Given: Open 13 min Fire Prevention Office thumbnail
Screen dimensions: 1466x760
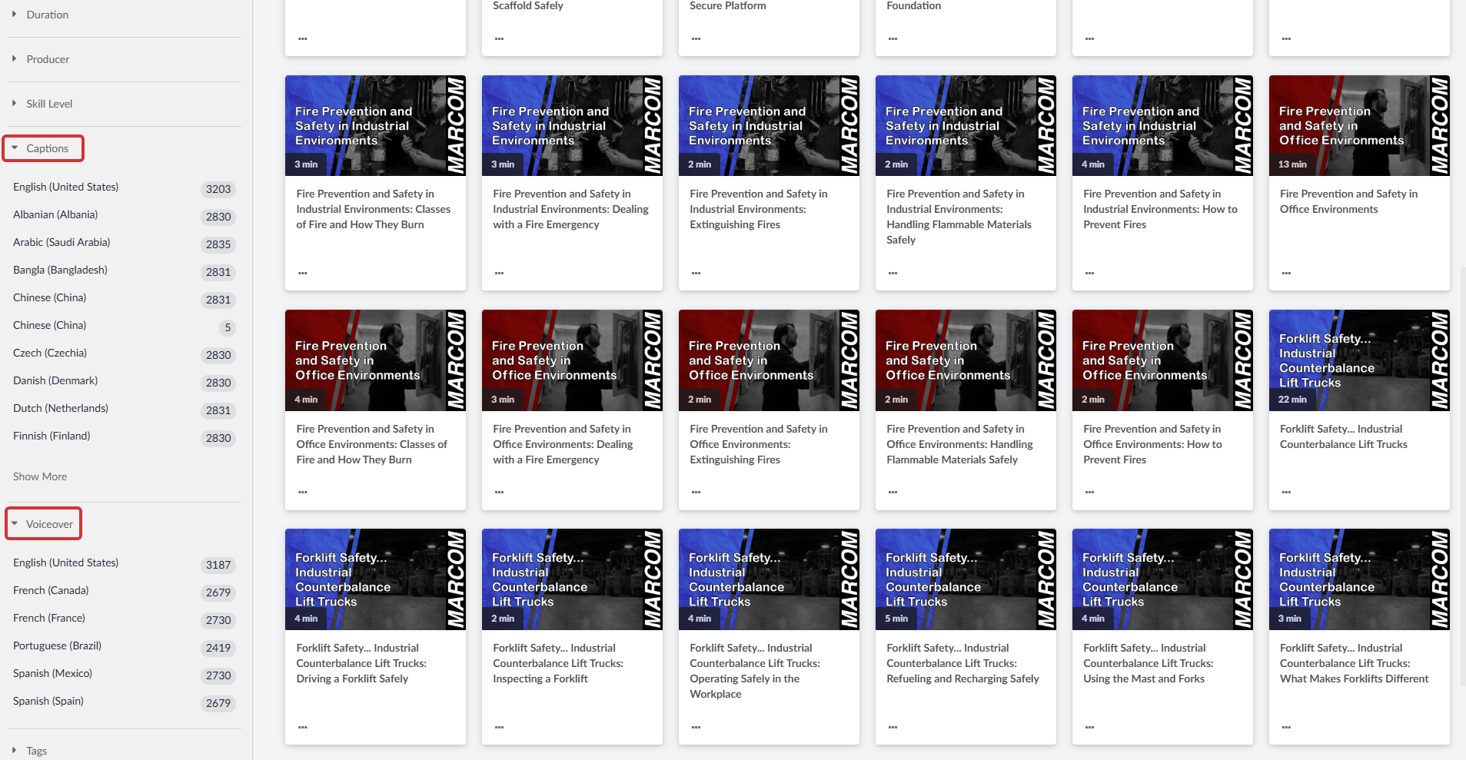Looking at the screenshot, I should tap(1359, 126).
